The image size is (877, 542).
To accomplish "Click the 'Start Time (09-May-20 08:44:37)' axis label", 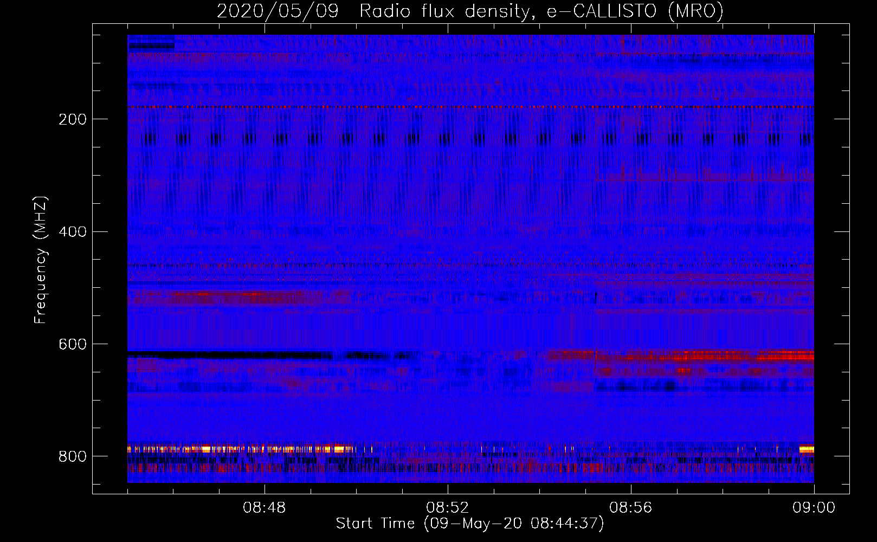I will (x=470, y=524).
